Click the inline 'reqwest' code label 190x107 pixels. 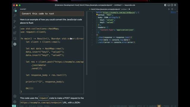[x=44, y=98]
